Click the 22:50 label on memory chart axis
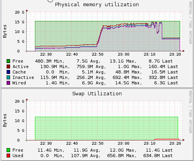The width and height of the screenshot is (194, 161). pos(97,54)
